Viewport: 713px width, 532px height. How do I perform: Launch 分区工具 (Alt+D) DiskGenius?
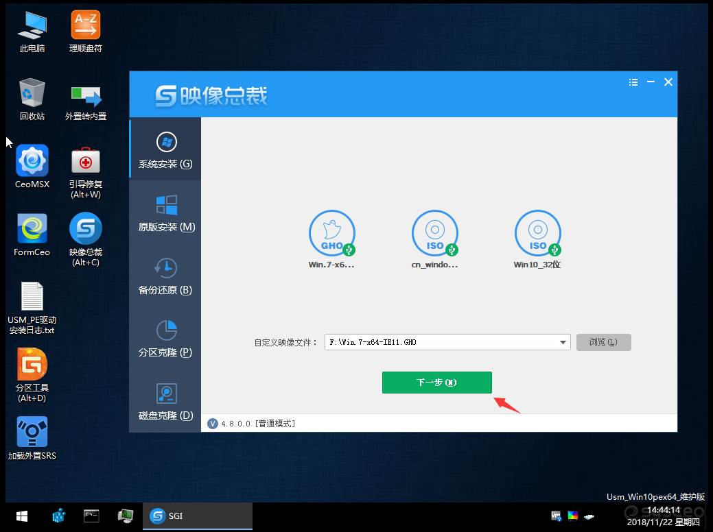click(x=32, y=375)
